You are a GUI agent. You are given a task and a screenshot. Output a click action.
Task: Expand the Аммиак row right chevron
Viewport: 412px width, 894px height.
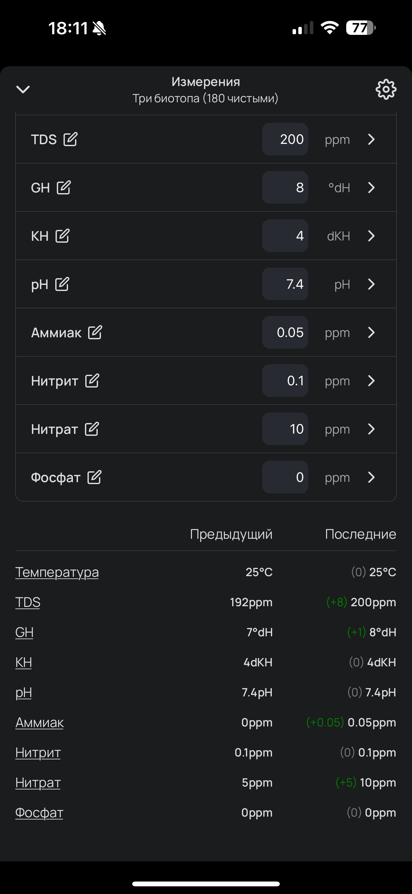coord(371,332)
